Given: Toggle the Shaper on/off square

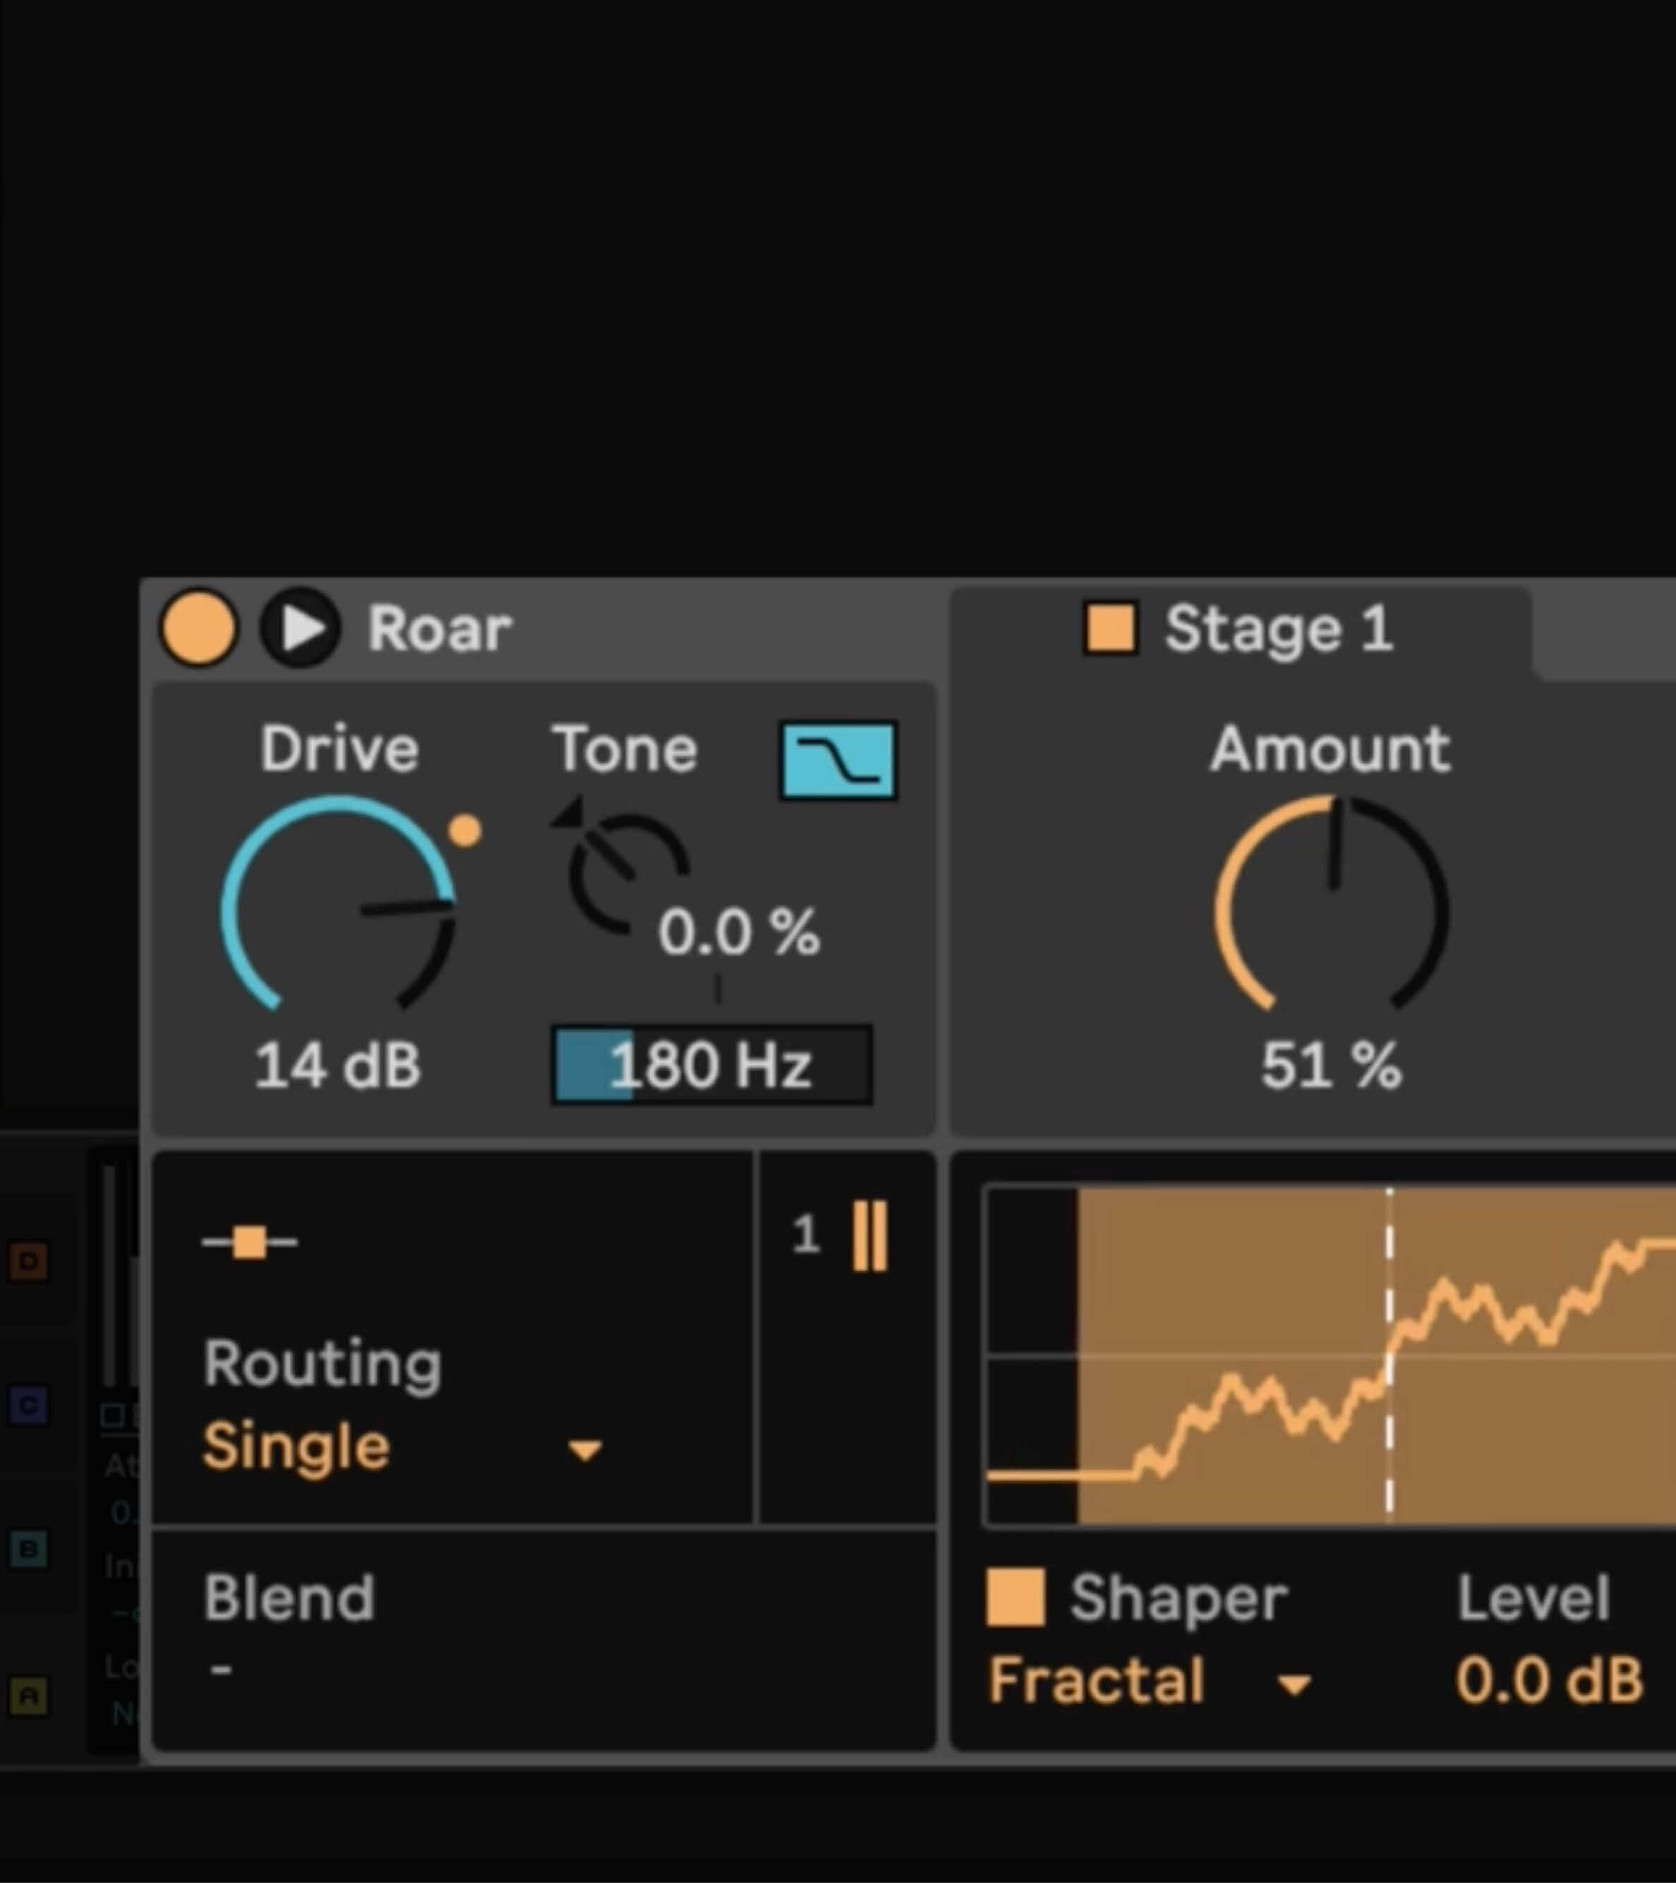Looking at the screenshot, I should click(1015, 1598).
